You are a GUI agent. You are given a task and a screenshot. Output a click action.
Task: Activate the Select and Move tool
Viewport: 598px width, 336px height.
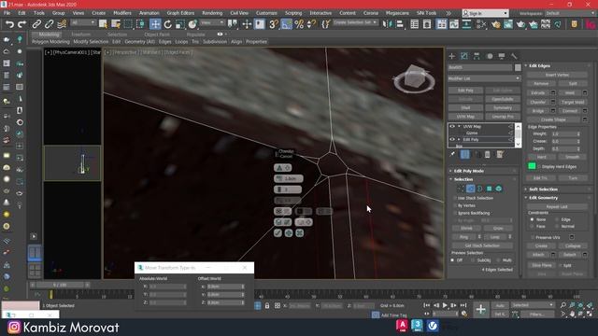[155, 24]
